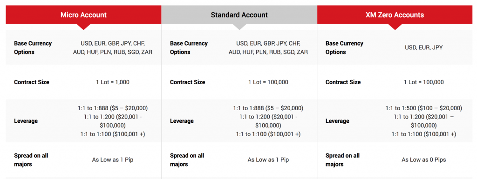Click Standard Account Leverage label
The image size is (477, 179).
click(182, 121)
